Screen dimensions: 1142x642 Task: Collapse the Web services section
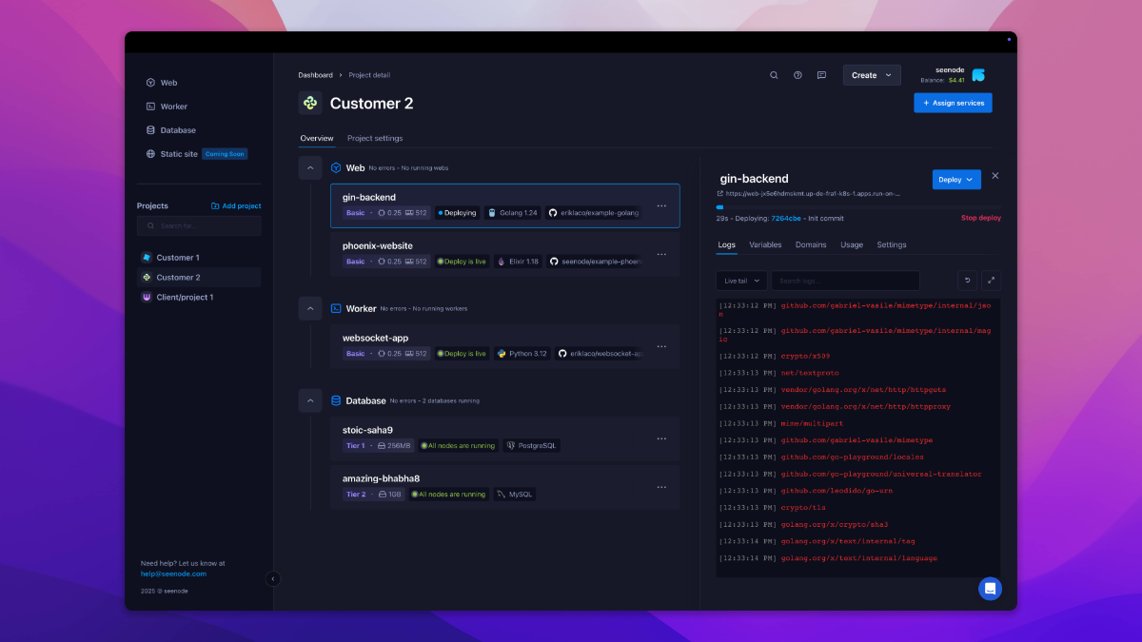(x=310, y=167)
